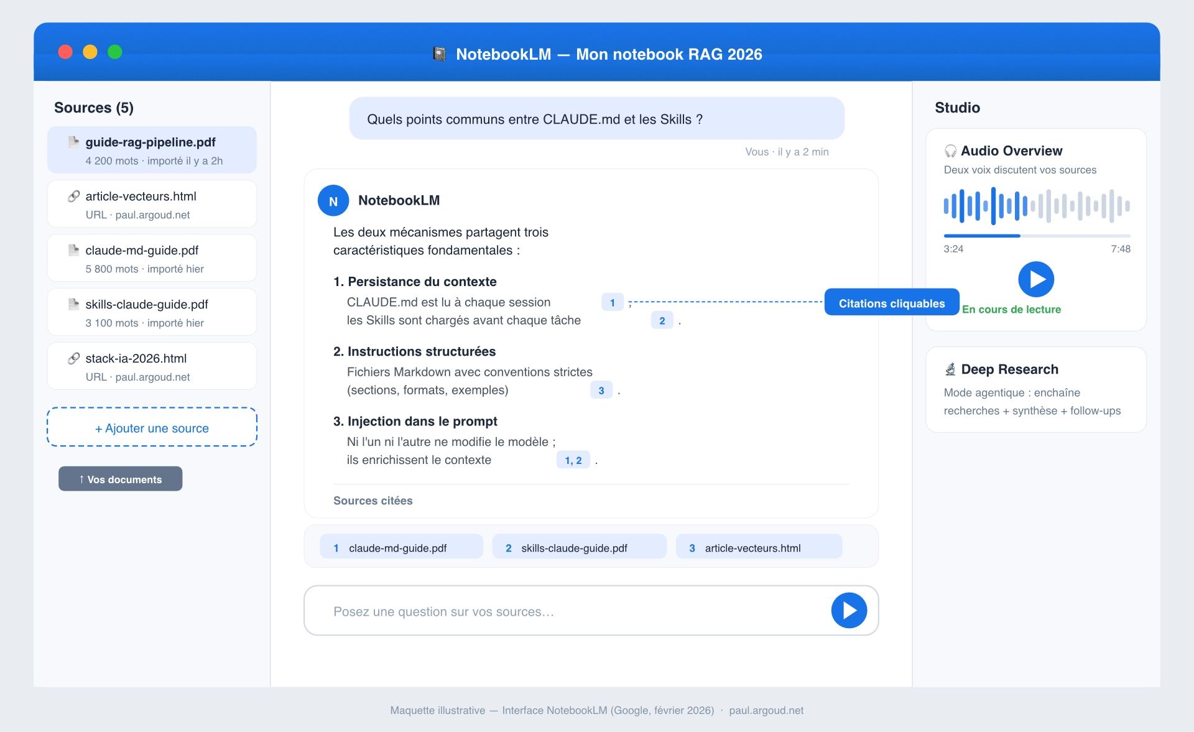This screenshot has height=732, width=1194.
Task: Send the question with the blue arrow button
Action: (849, 611)
